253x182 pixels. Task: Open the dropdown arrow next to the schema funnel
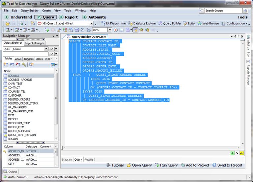(56, 49)
